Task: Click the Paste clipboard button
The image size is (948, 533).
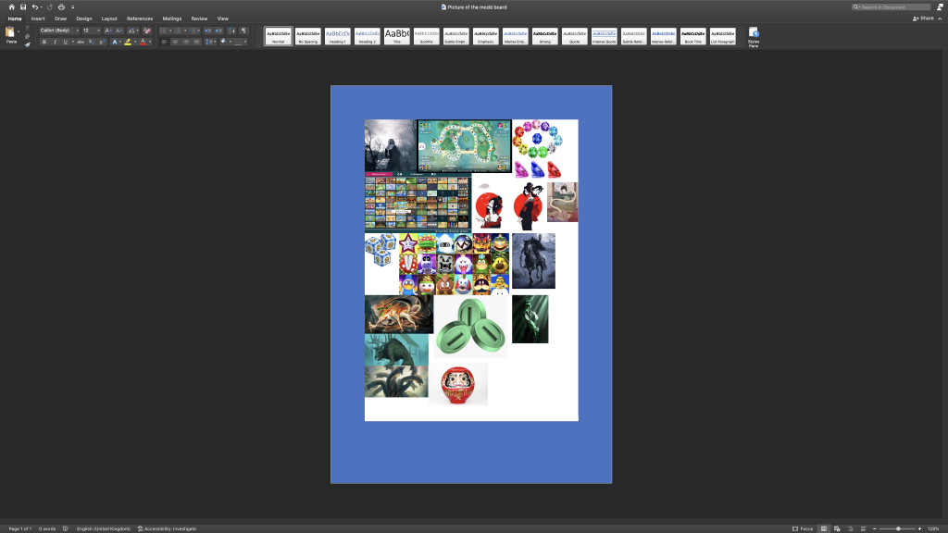Action: click(x=10, y=34)
